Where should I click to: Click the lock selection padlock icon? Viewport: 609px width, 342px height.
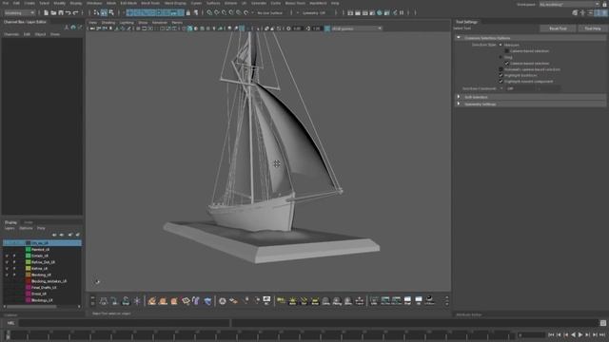pos(188,12)
